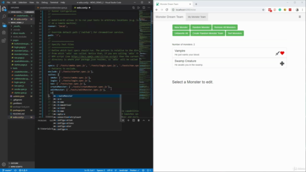Open the hamburger menu in the Monster app
Viewport: 306px width, 172px height.
tap(300, 17)
